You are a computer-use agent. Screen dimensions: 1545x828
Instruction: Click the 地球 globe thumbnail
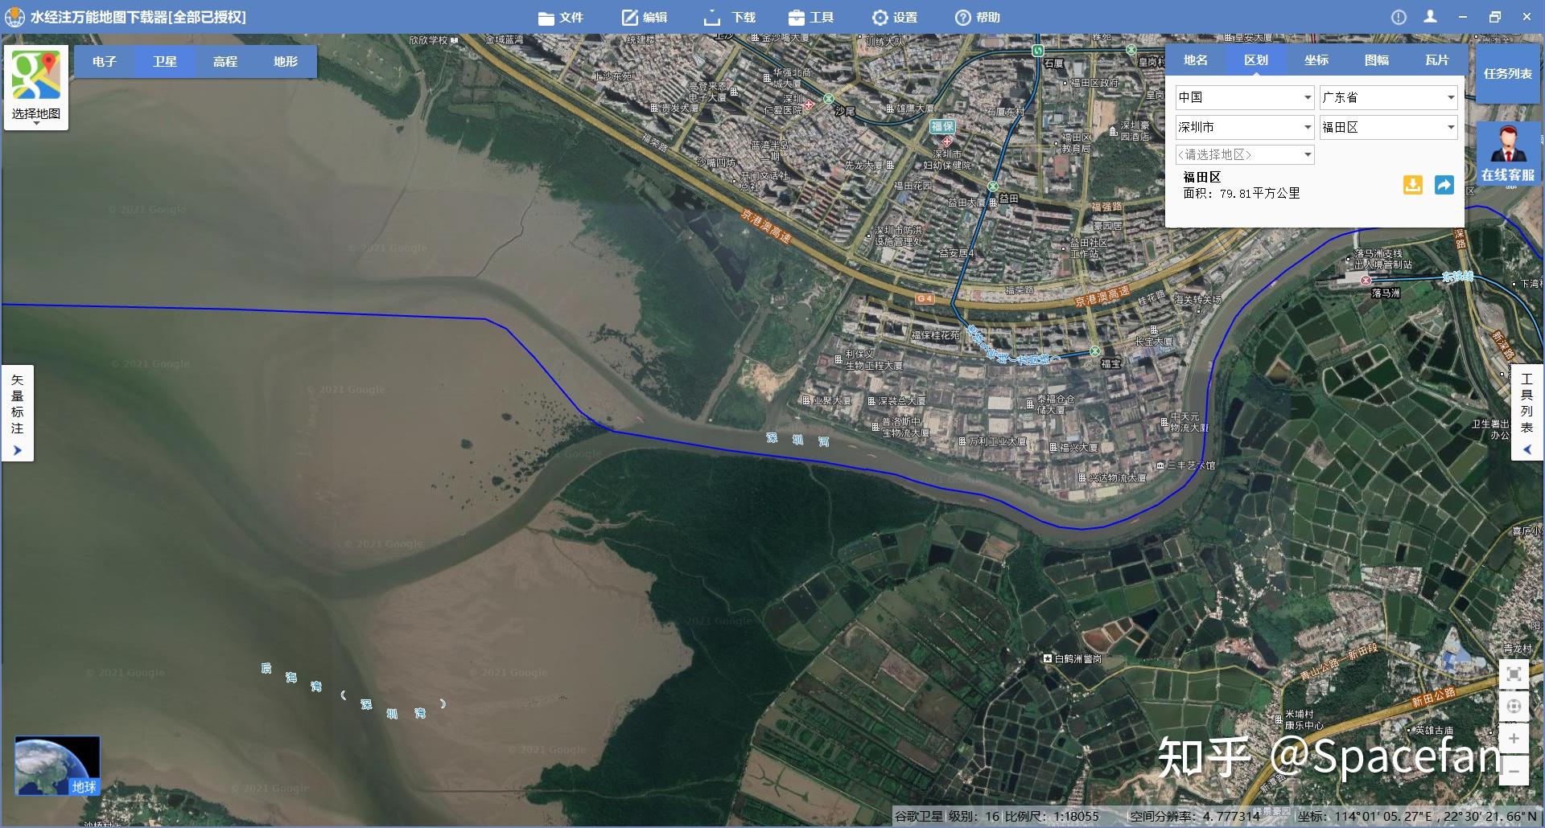(x=57, y=766)
